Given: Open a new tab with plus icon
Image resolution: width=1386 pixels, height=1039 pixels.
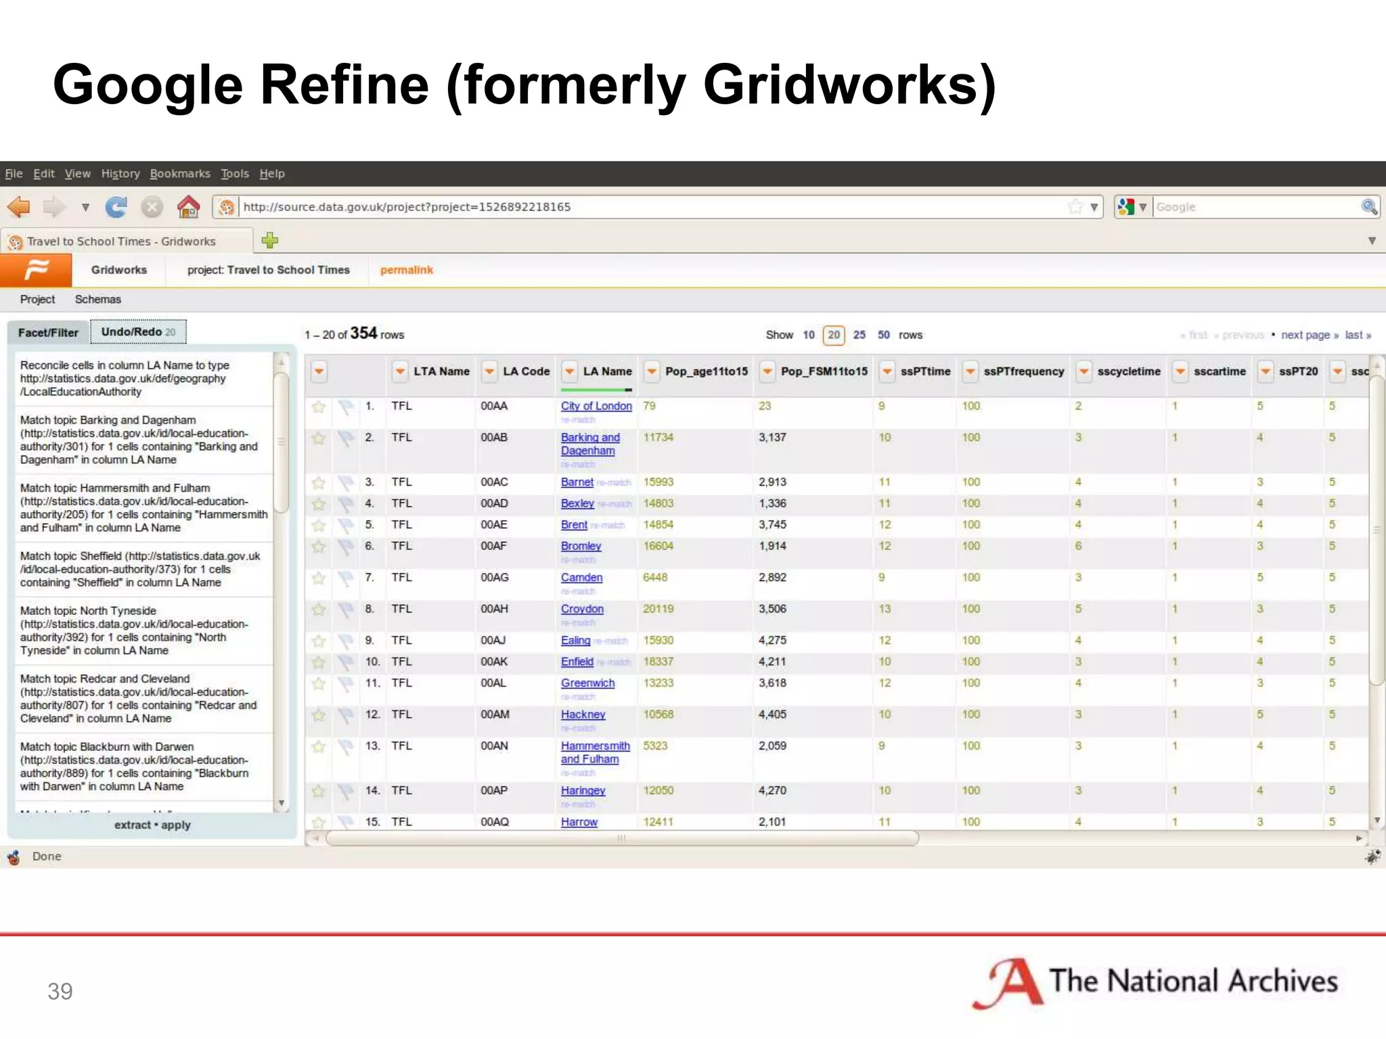Looking at the screenshot, I should click(270, 240).
